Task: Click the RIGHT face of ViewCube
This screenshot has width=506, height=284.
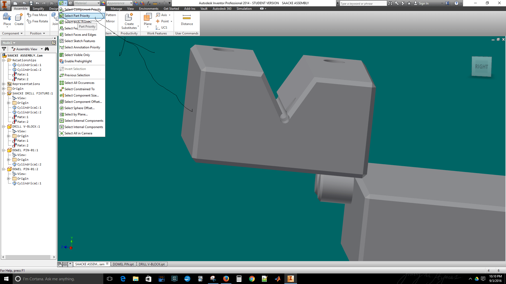Action: [481, 67]
